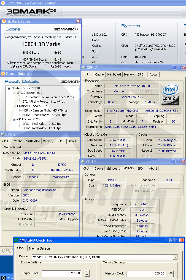Click the Mem taskbar button
Viewport: 186px width, 280px height.
point(7,278)
